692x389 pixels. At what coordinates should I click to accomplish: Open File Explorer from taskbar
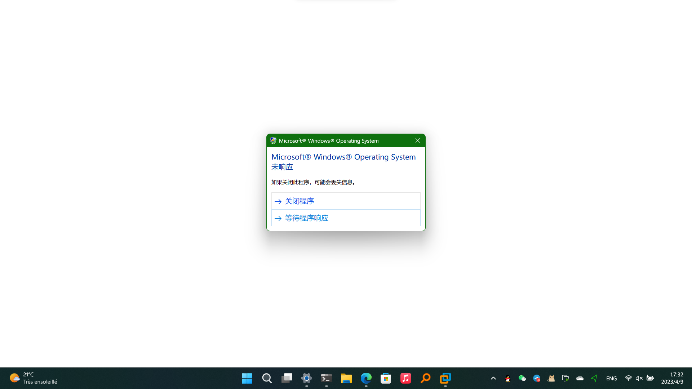point(346,378)
